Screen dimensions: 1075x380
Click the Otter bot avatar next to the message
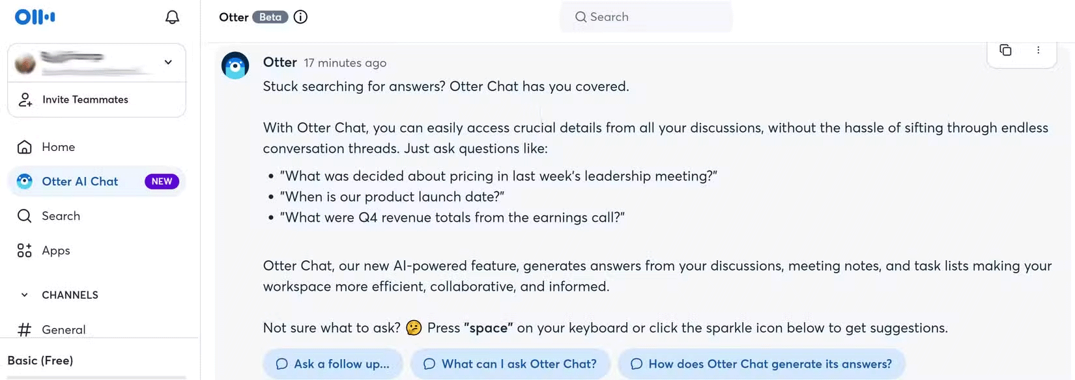(x=235, y=65)
